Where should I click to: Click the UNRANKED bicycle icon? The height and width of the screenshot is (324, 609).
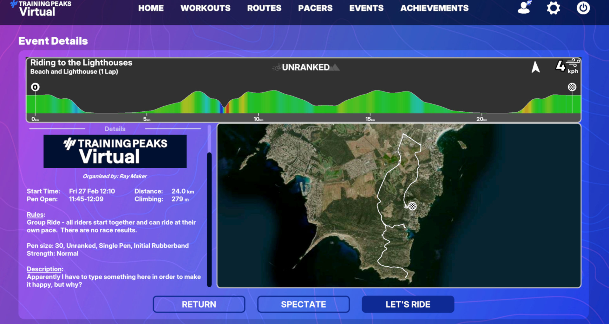point(277,67)
